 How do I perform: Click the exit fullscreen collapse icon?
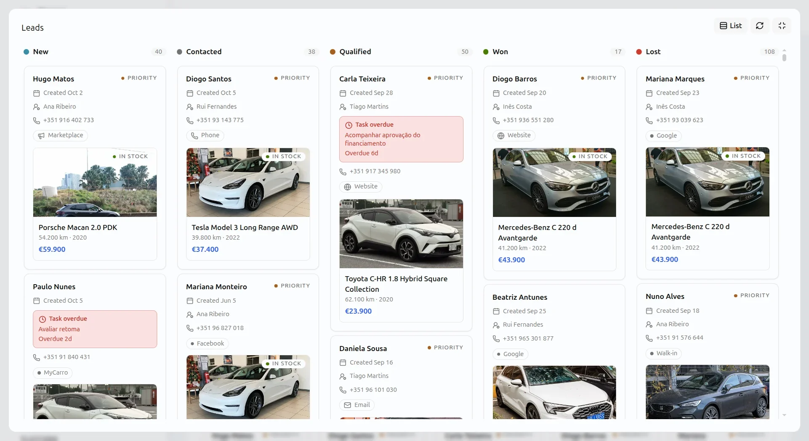(x=782, y=26)
